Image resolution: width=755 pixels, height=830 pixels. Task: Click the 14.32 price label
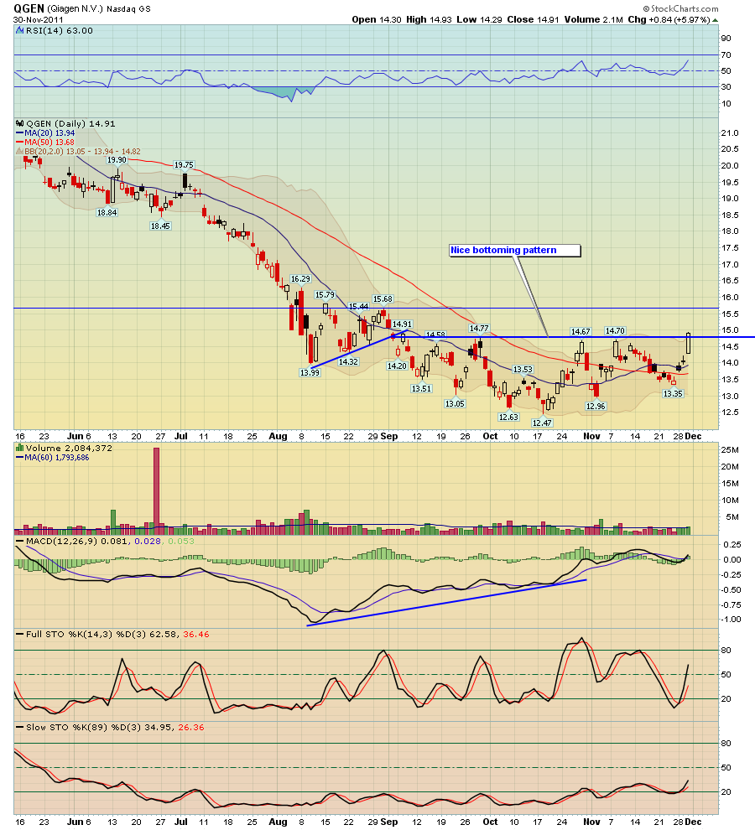point(349,362)
